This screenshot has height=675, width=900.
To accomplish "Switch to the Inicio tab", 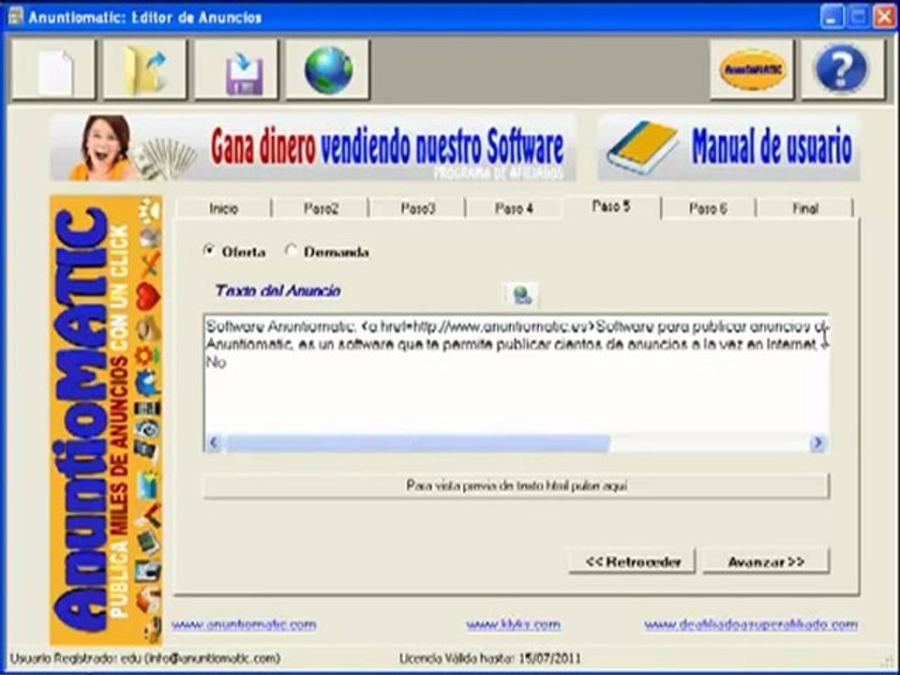I will [x=224, y=208].
